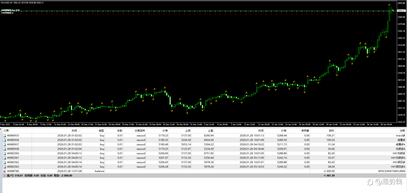Image resolution: width=407 pixels, height=193 pixels.
Task: Sort history by the 时间 open time column
Action: [x=74, y=131]
